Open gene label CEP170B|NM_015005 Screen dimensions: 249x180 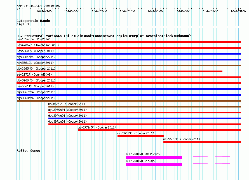click(x=140, y=161)
